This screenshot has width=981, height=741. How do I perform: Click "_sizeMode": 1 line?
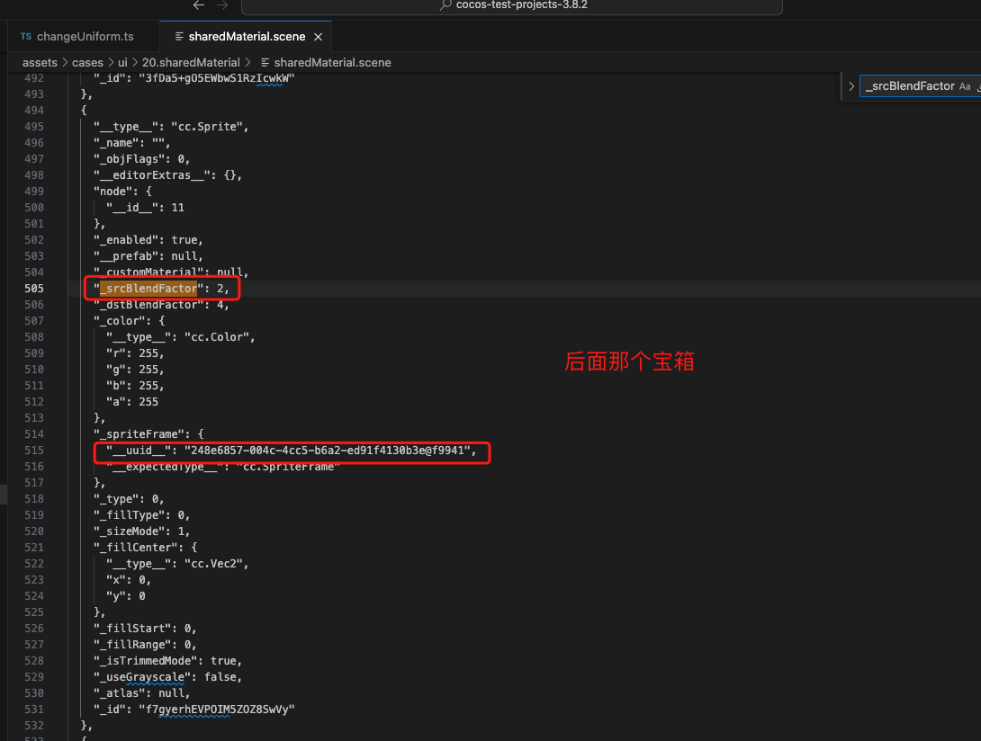141,531
